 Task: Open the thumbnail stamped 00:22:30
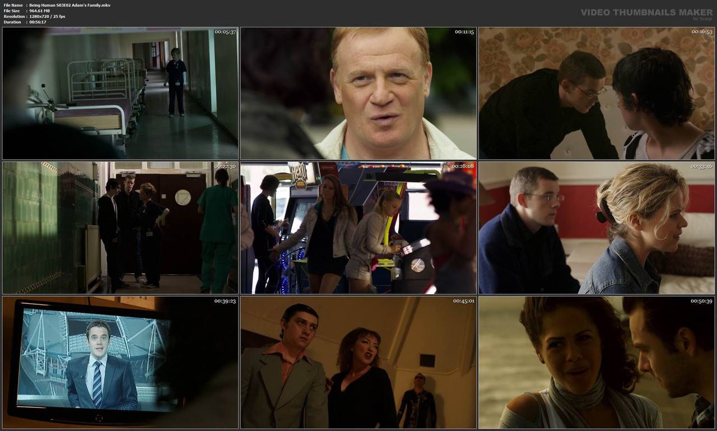[x=120, y=228]
